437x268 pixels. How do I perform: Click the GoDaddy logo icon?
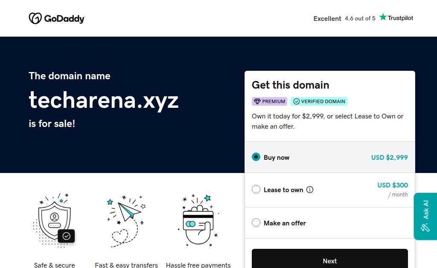[x=35, y=18]
